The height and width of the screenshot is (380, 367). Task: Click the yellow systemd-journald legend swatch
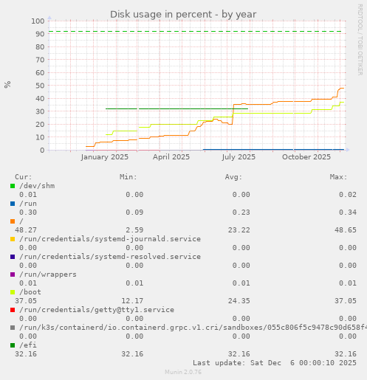coord(13,239)
